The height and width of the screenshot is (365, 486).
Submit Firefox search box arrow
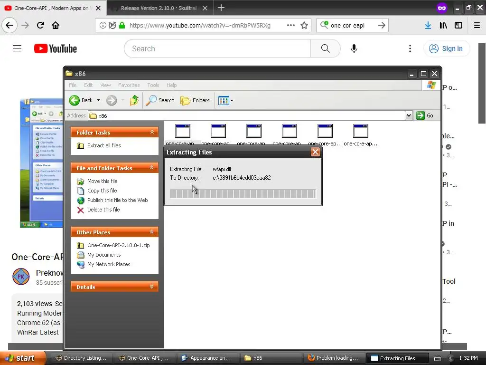pos(382,25)
